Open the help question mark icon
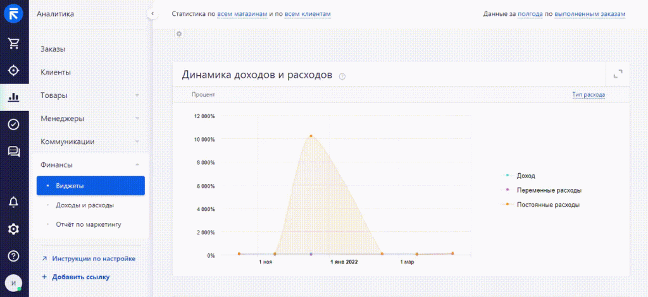648x297 pixels. (13, 256)
